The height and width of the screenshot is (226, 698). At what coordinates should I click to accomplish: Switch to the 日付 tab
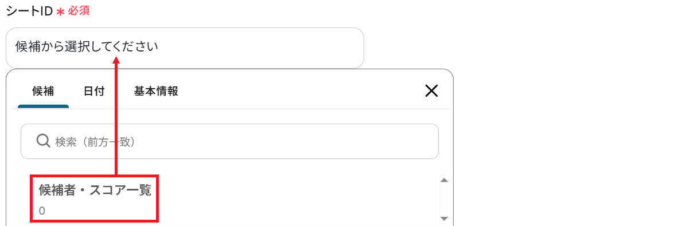[x=94, y=91]
